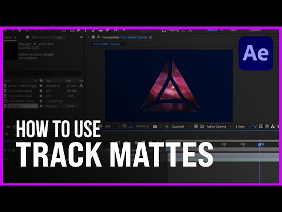This screenshot has width=282, height=212.
Task: Click the viewer lock icon beside Composition
Action: pos(99,37)
